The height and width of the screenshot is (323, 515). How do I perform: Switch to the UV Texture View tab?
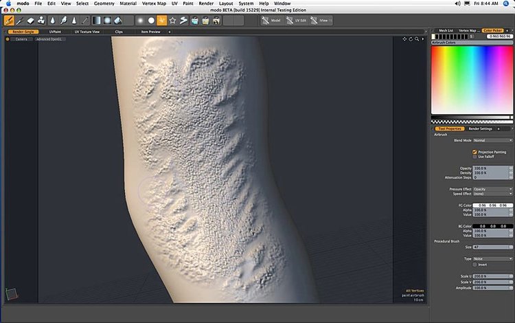[87, 32]
